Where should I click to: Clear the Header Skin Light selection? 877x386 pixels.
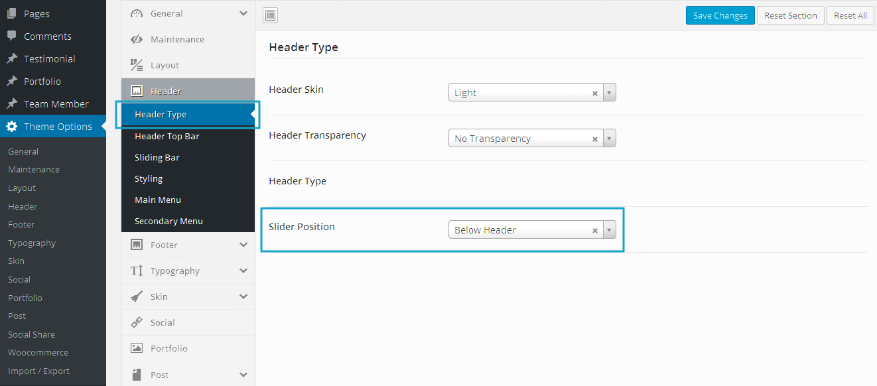(595, 94)
